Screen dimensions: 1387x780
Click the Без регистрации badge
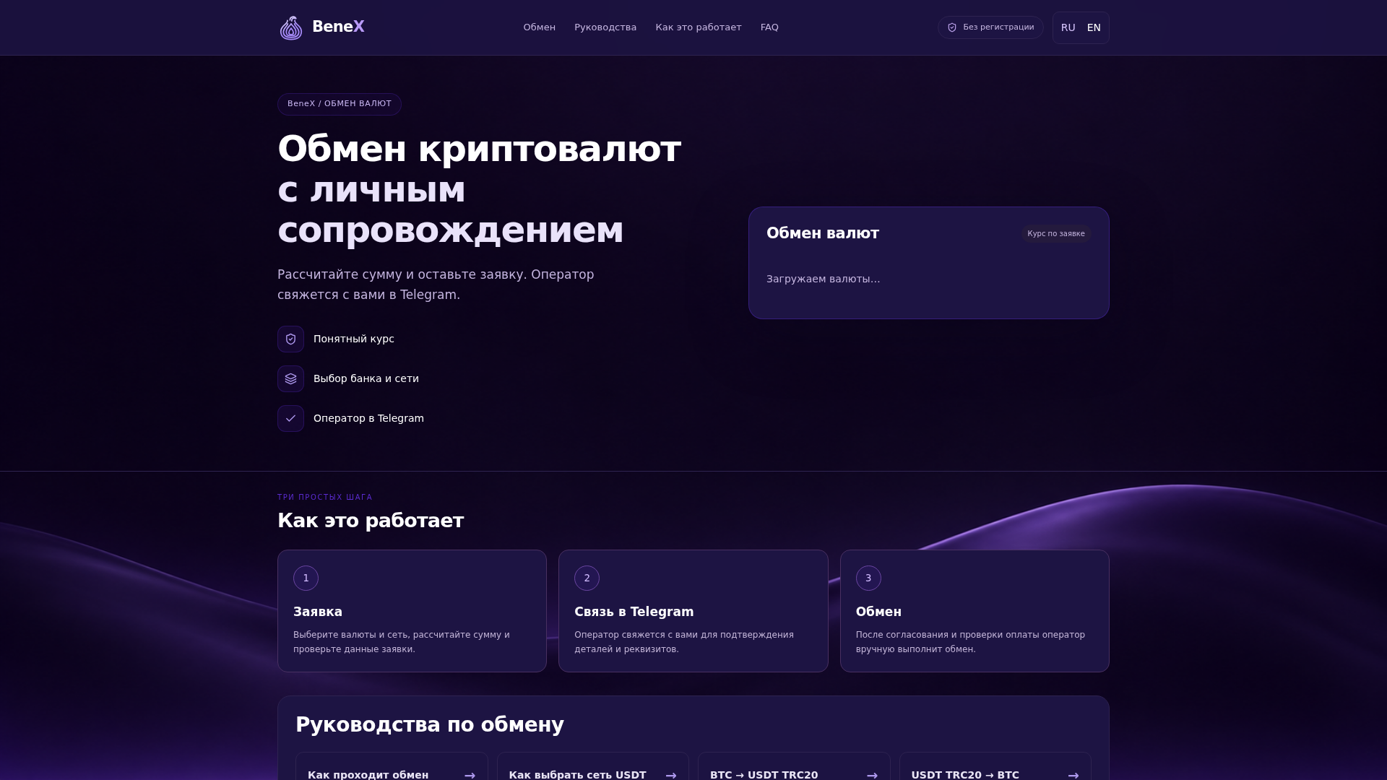tap(990, 27)
